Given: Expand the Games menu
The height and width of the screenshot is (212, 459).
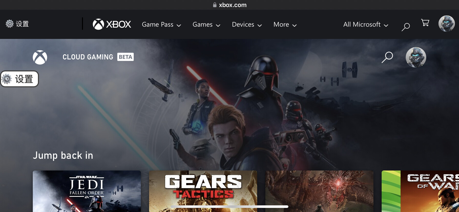Looking at the screenshot, I should 206,25.
